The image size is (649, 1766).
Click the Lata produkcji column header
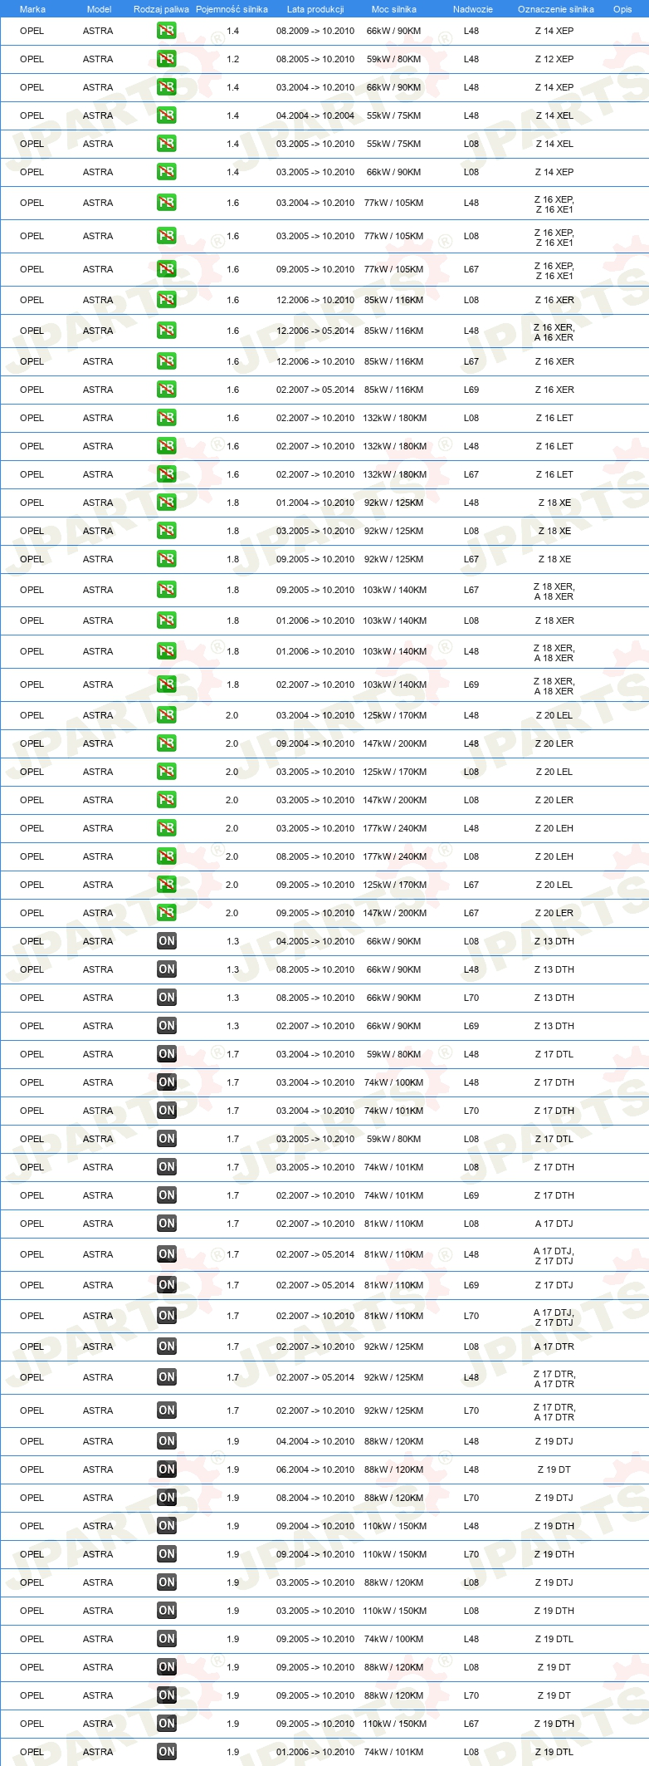tap(315, 9)
